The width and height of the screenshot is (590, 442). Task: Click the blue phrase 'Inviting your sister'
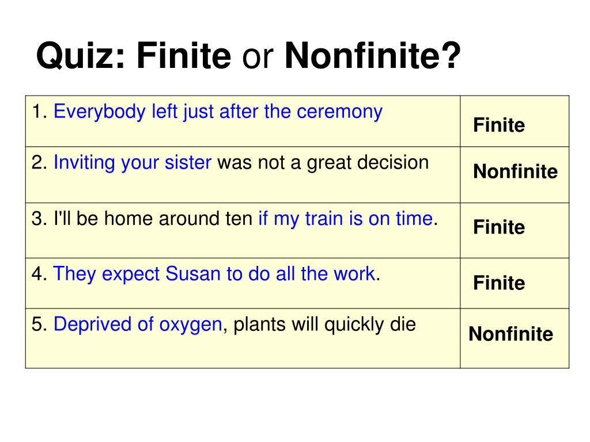coord(133,163)
